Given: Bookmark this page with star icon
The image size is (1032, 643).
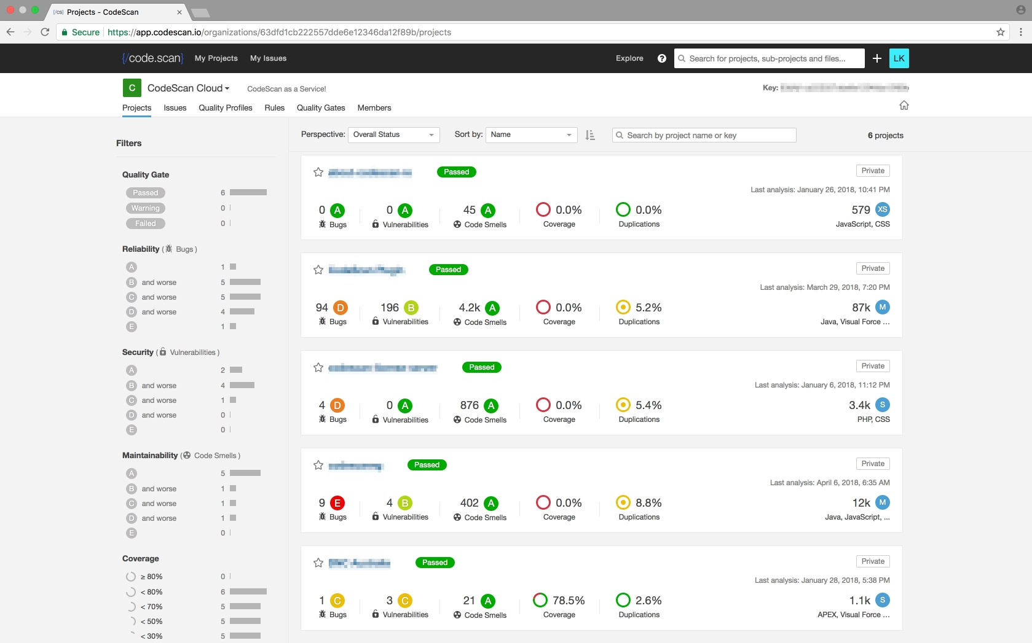Looking at the screenshot, I should [1001, 32].
